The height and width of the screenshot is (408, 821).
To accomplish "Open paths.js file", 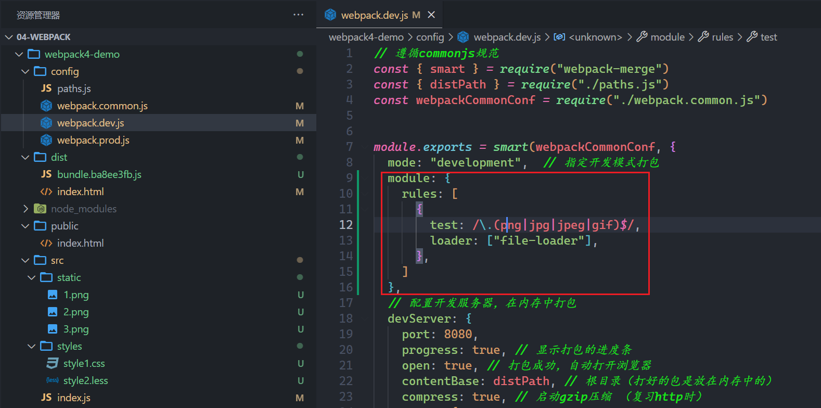I will tap(74, 88).
